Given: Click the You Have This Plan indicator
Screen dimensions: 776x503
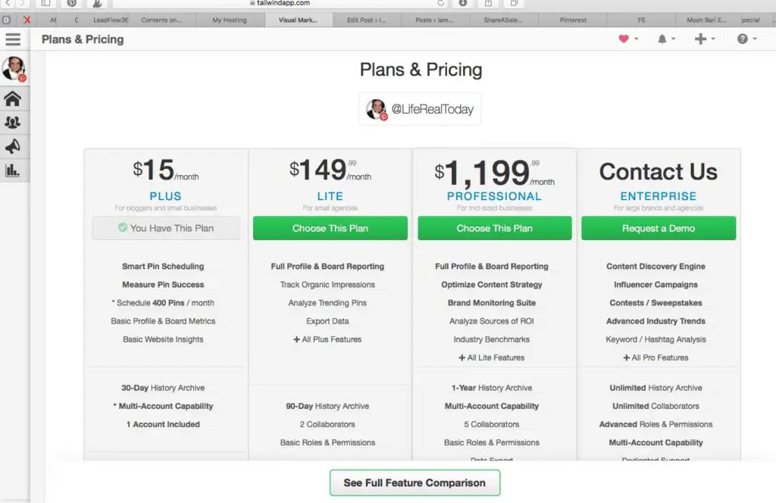Looking at the screenshot, I should (x=166, y=228).
